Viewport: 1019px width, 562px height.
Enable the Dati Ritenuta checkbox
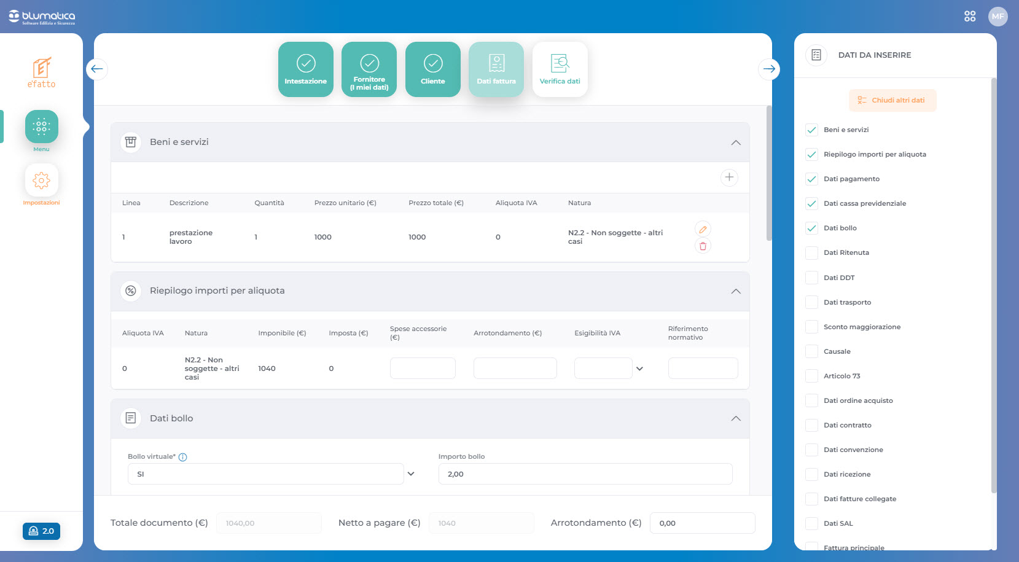(x=811, y=252)
